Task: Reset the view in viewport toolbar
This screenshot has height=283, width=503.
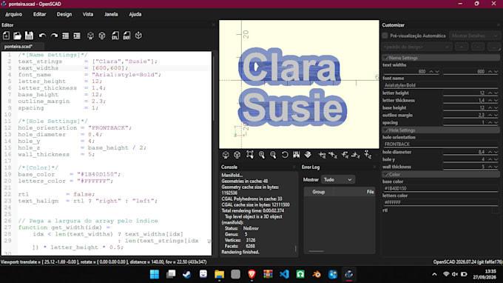Action: click(285, 155)
